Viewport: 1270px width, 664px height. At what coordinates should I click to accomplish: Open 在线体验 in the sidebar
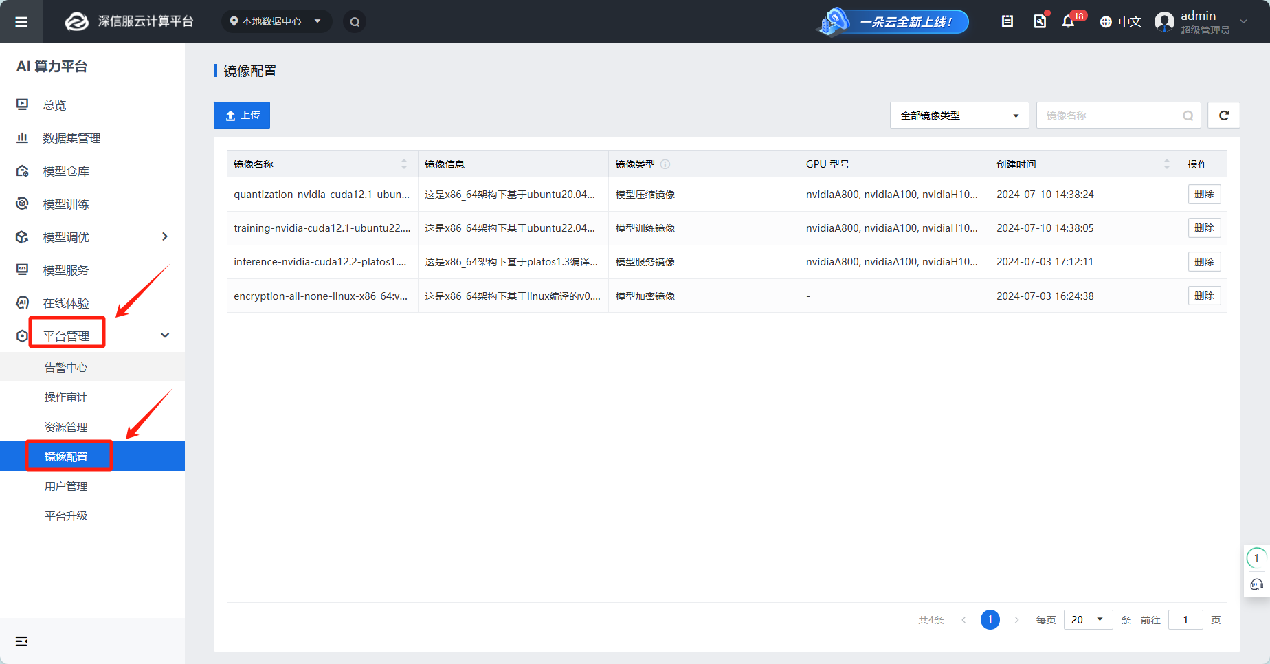coord(66,303)
